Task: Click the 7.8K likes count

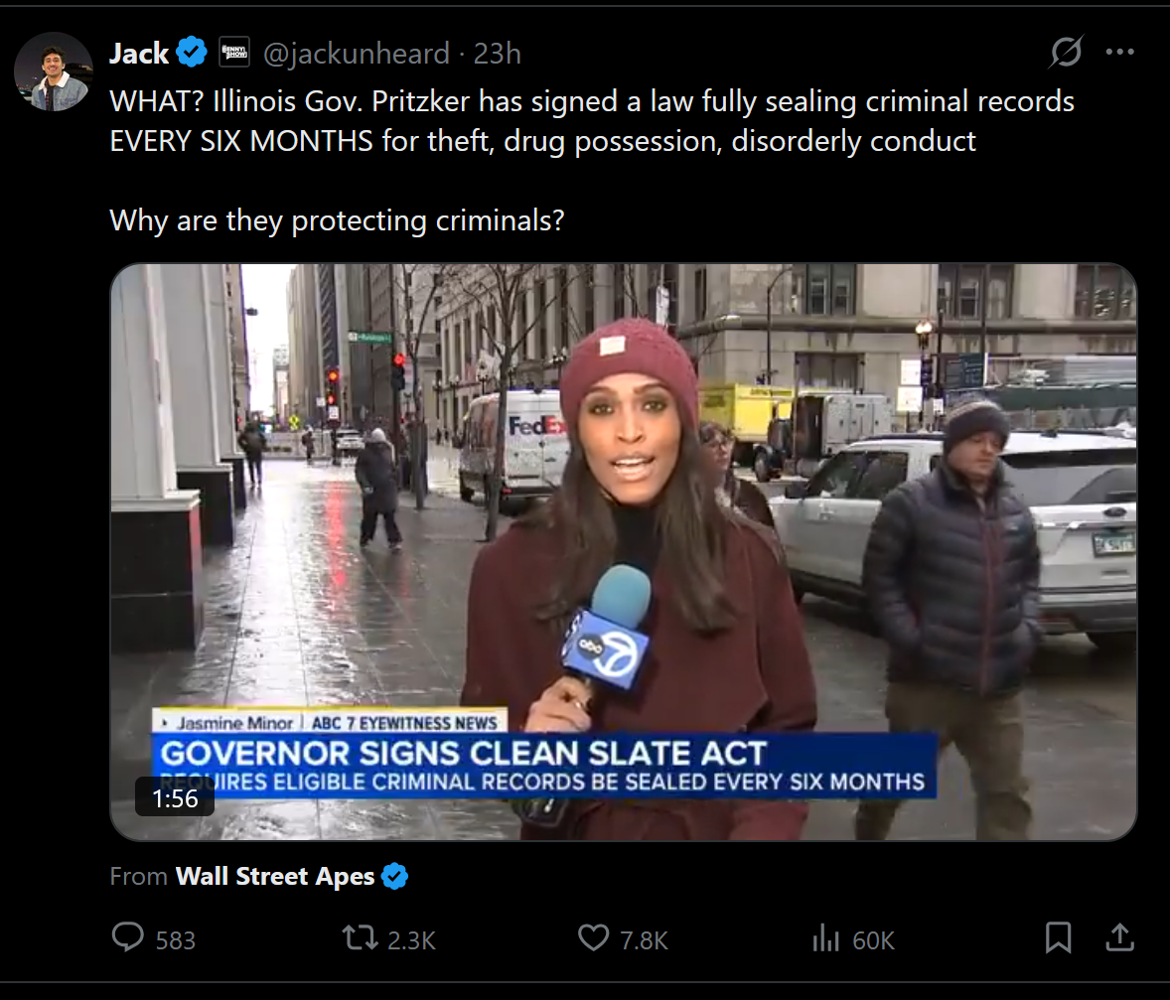Action: (x=644, y=940)
